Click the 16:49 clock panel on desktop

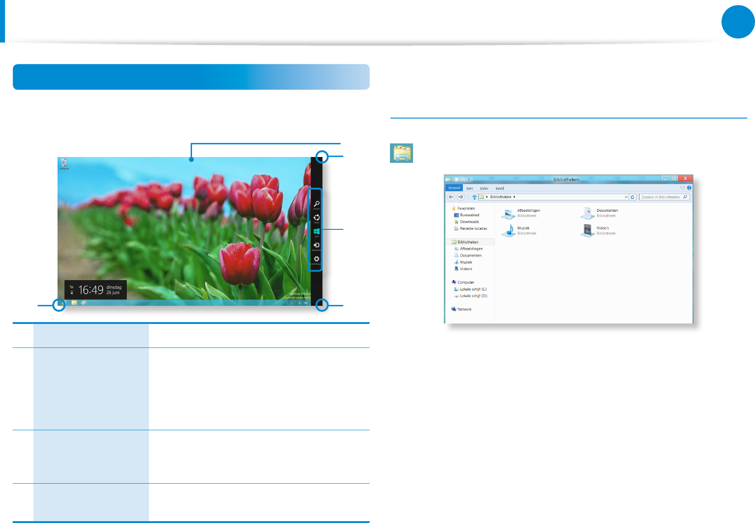coord(96,290)
